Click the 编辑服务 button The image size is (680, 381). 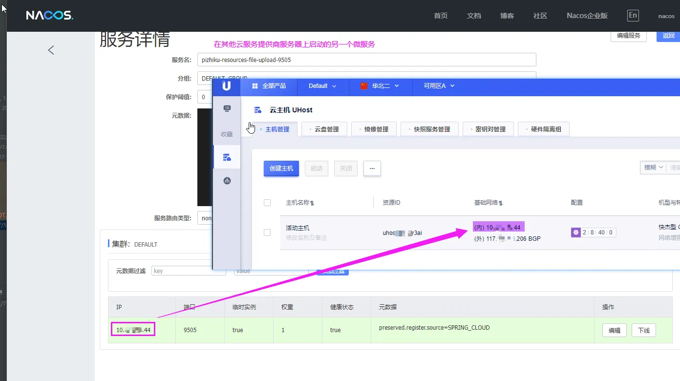tap(629, 36)
